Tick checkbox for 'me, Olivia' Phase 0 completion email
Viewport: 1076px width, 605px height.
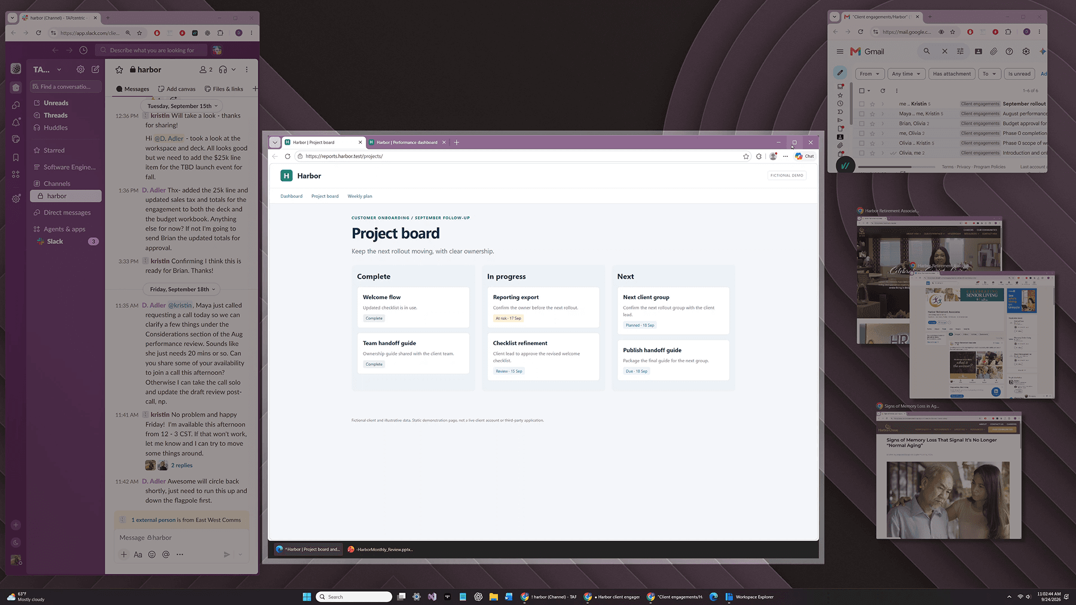(x=861, y=133)
